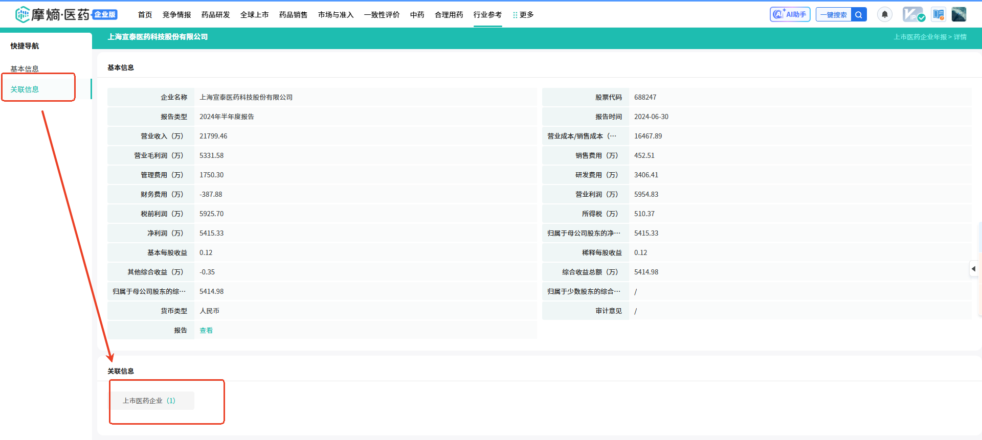Open 全球上市 menu
982x440 pixels.
pyautogui.click(x=255, y=15)
